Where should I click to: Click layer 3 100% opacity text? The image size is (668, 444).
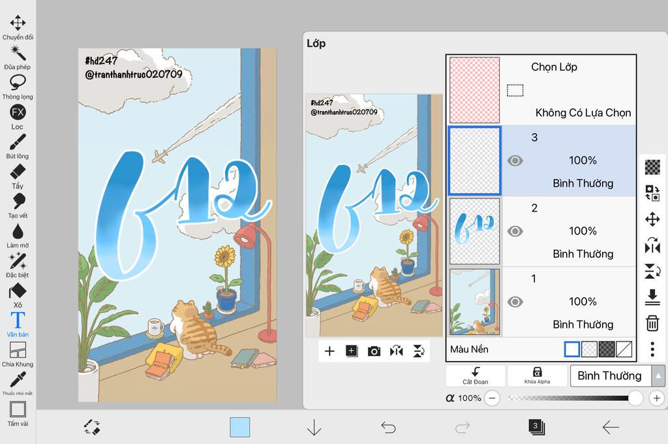click(x=583, y=161)
